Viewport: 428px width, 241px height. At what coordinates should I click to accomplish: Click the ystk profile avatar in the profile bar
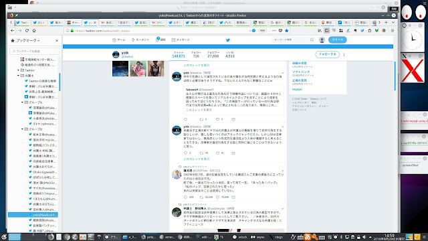point(116,55)
